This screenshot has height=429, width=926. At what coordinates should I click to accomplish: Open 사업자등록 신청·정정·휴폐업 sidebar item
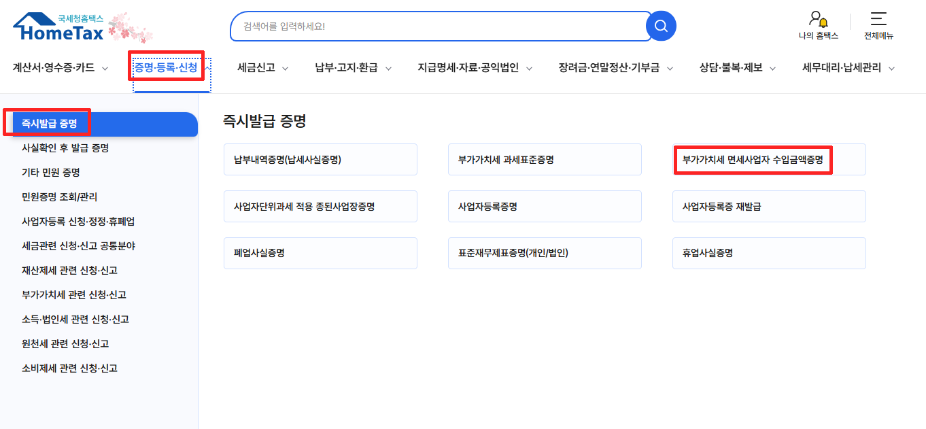[78, 222]
